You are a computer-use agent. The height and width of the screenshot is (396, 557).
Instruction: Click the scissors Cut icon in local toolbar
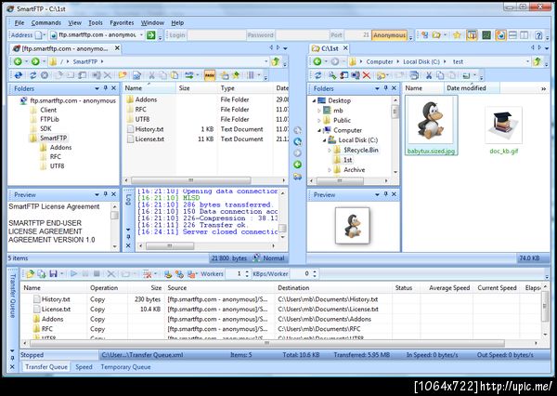pyautogui.click(x=429, y=75)
